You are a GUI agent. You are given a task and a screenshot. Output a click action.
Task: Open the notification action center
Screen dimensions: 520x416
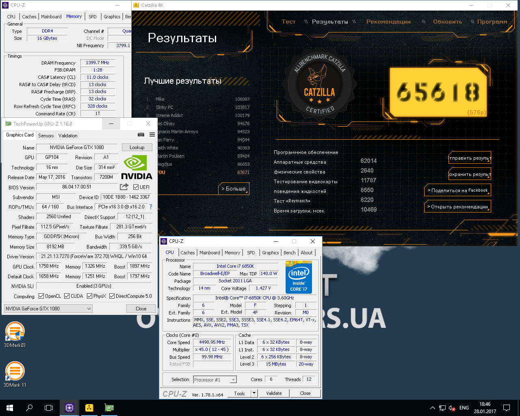click(x=507, y=408)
